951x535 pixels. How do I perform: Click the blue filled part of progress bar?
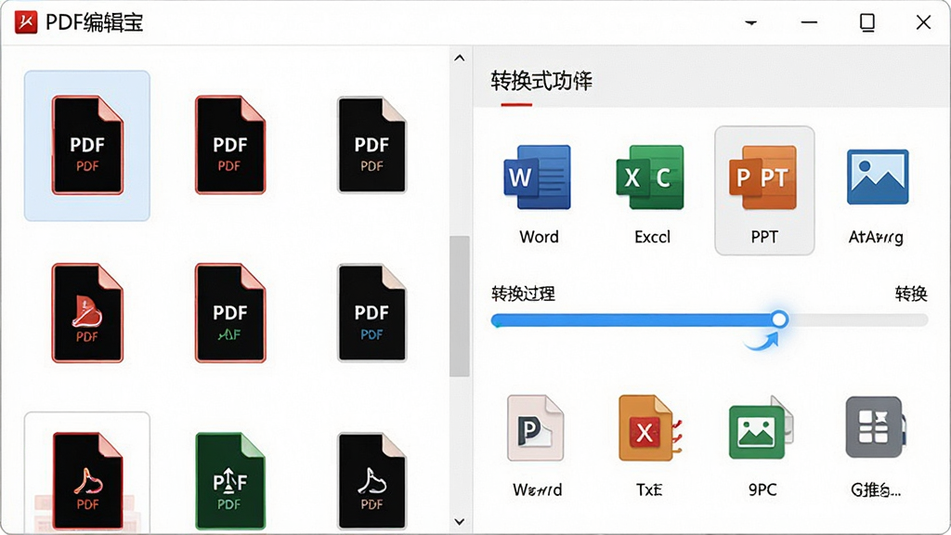[632, 320]
